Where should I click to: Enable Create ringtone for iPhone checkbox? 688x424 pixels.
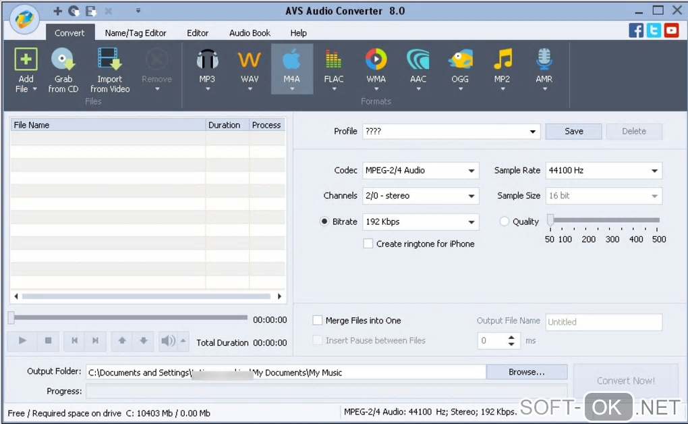pos(368,244)
